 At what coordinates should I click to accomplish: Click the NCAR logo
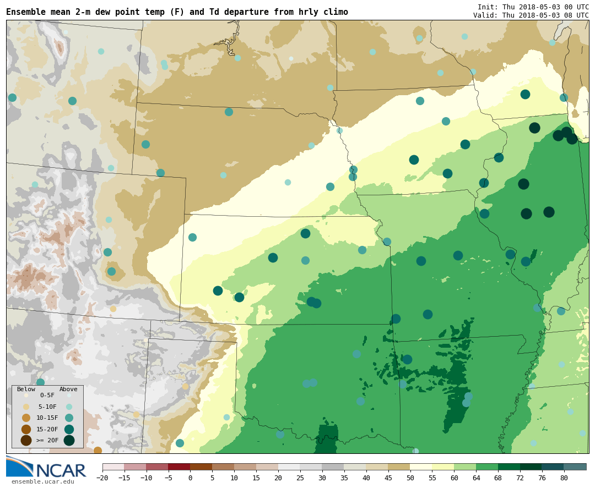tap(46, 467)
